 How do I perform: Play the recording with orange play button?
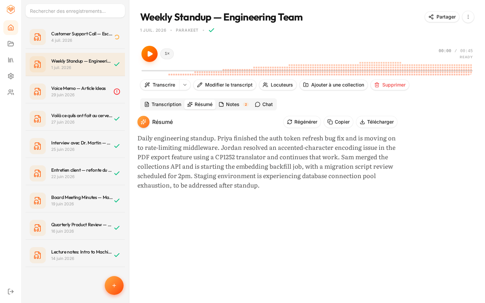(150, 54)
